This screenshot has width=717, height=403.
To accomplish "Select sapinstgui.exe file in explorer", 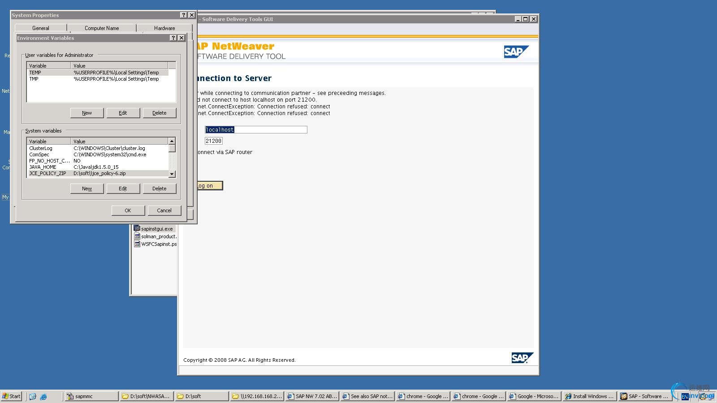I will coord(153,229).
